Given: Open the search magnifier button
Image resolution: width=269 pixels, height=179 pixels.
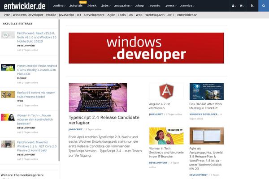Looking at the screenshot, I should pyautogui.click(x=264, y=6).
